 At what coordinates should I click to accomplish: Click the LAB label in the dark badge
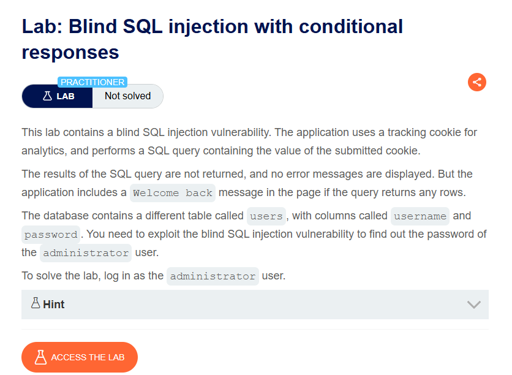(x=66, y=96)
